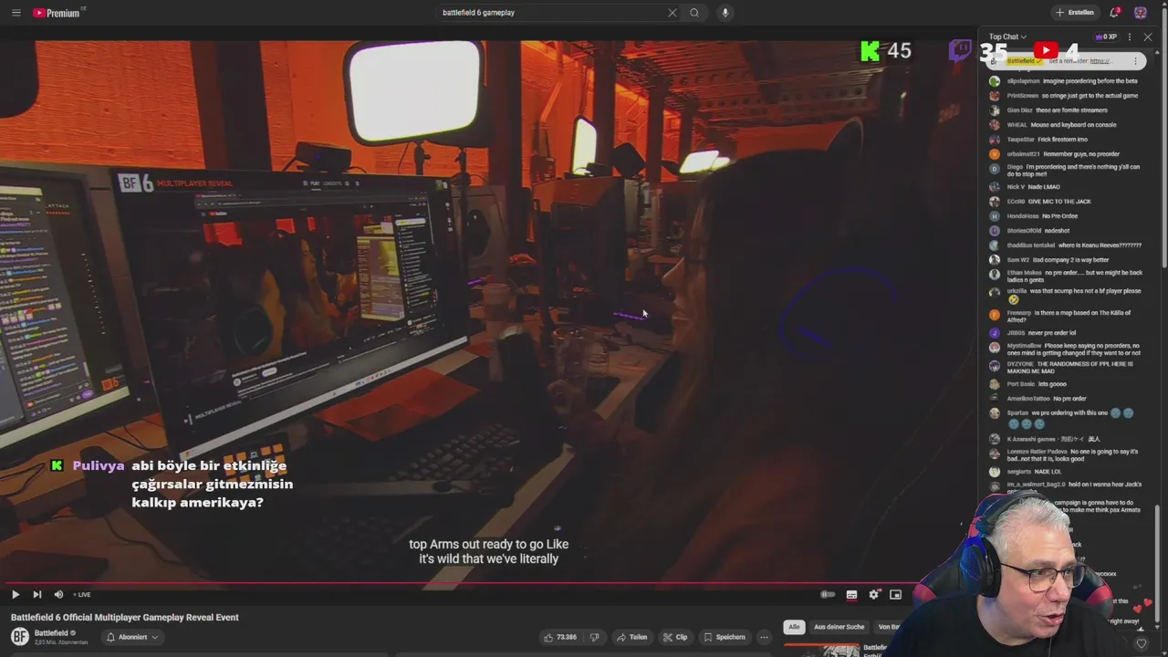Save video with Speichern
1168x657 pixels.
click(724, 637)
